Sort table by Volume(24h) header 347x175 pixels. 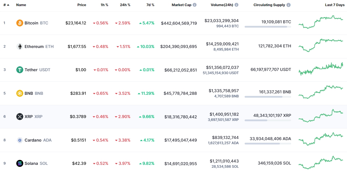pos(222,5)
